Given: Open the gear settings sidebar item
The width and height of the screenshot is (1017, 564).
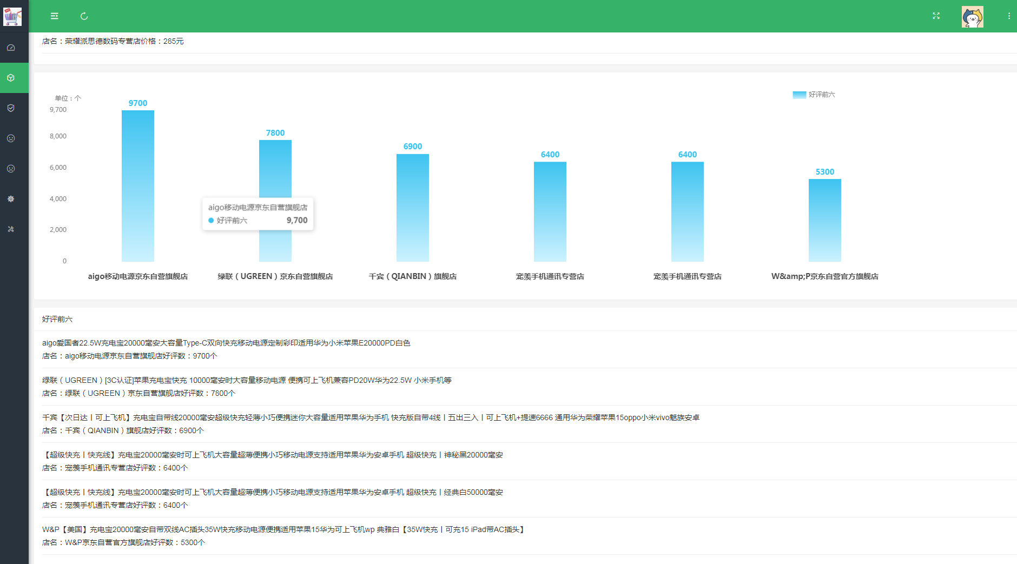Looking at the screenshot, I should pyautogui.click(x=11, y=199).
